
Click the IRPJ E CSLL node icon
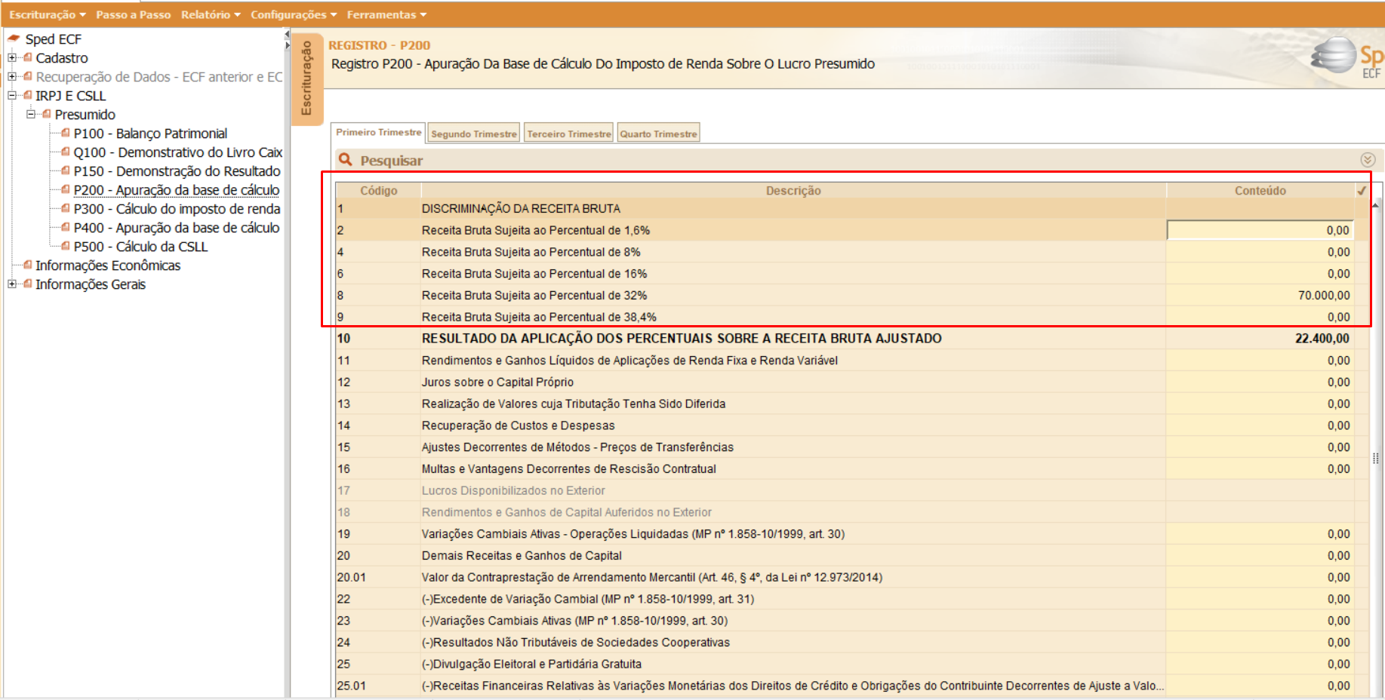[x=28, y=95]
